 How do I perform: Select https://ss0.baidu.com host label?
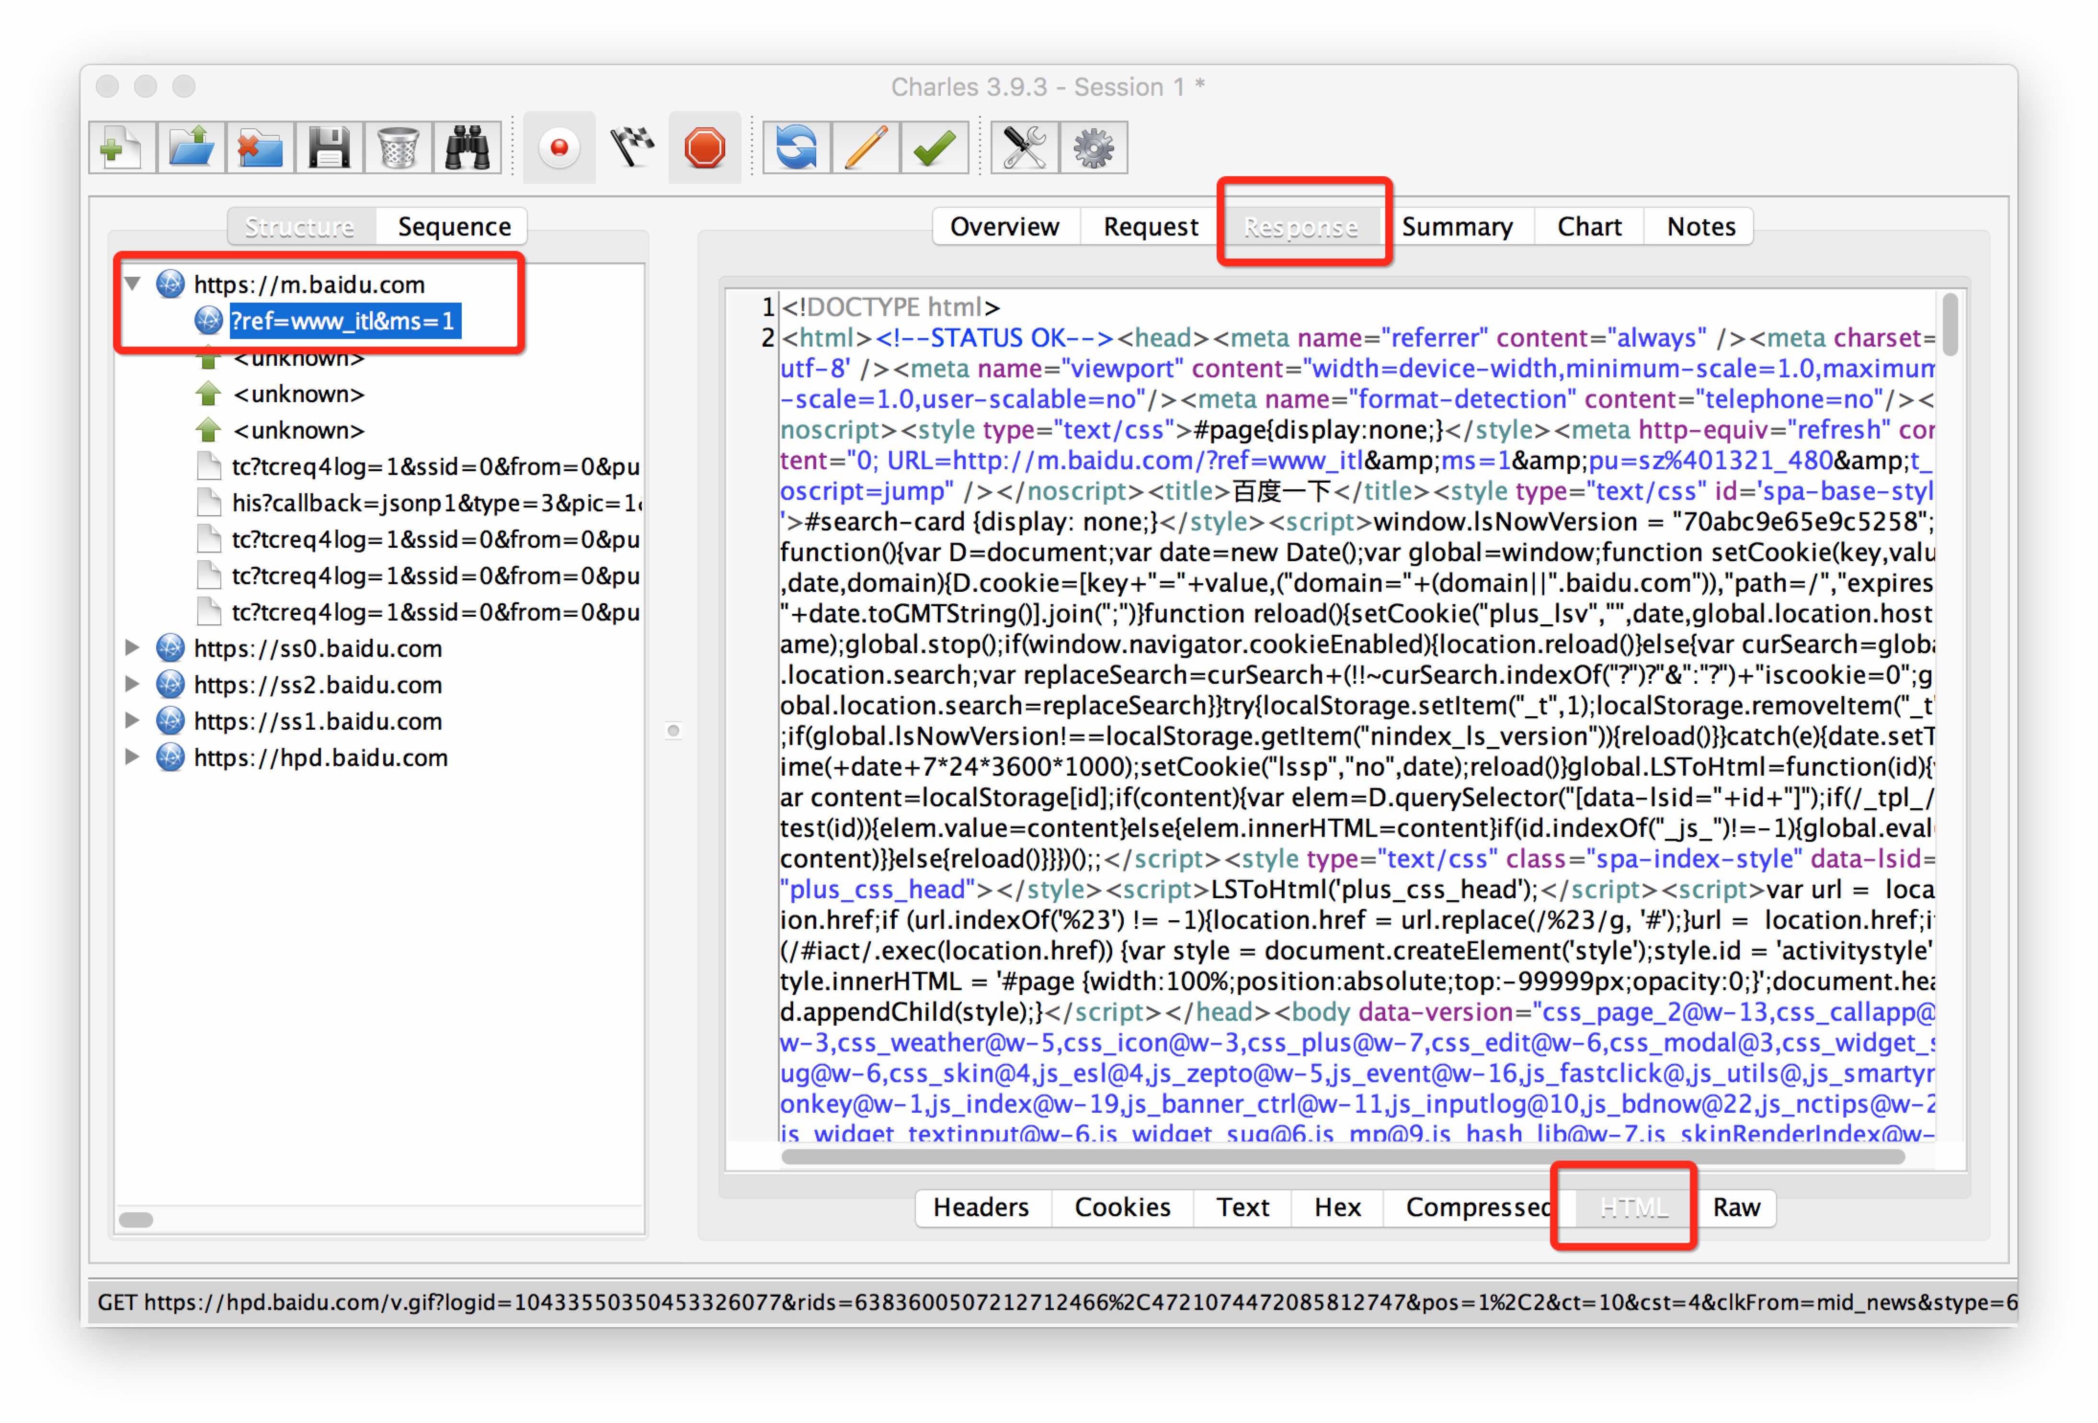318,648
